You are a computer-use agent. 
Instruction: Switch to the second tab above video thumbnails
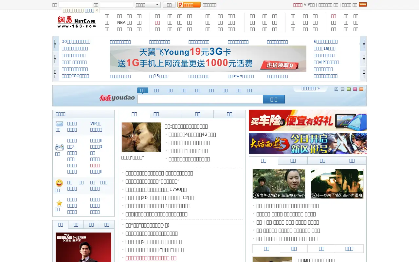click(293, 160)
